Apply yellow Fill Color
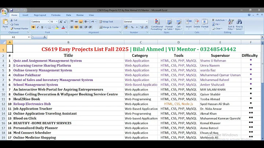The width and height of the screenshot is (264, 148). [x=57, y=27]
